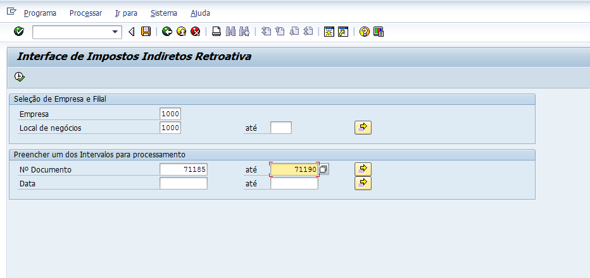This screenshot has width=590, height=278.
Task: Open the command field dropdown arrow
Action: [x=115, y=32]
